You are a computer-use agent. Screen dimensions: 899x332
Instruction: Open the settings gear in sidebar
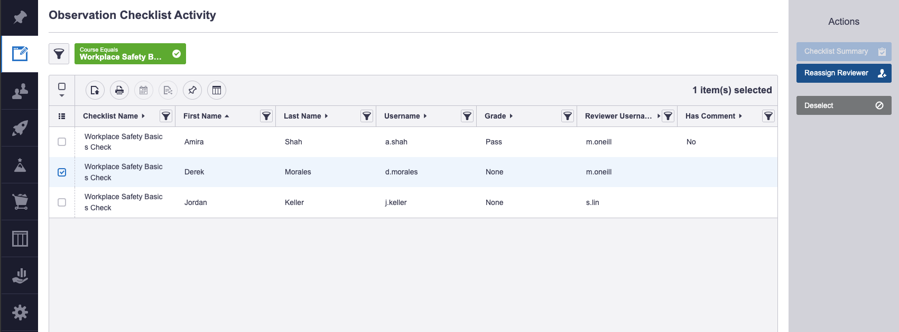[20, 313]
